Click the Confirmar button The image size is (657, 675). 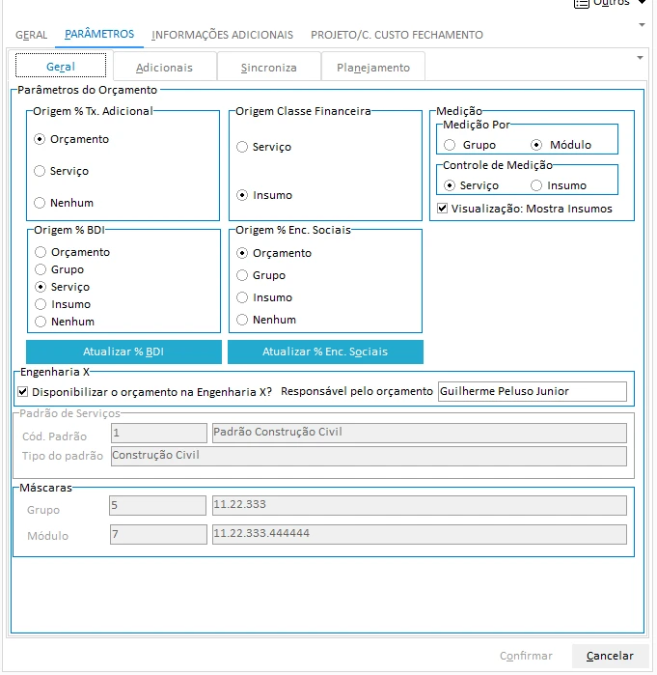[526, 656]
